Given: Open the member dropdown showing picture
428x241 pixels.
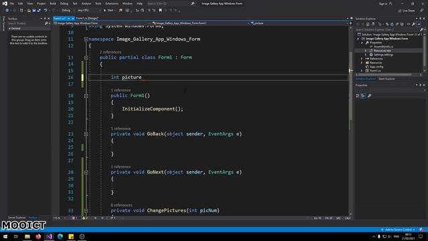Looking at the screenshot, I should [x=299, y=23].
